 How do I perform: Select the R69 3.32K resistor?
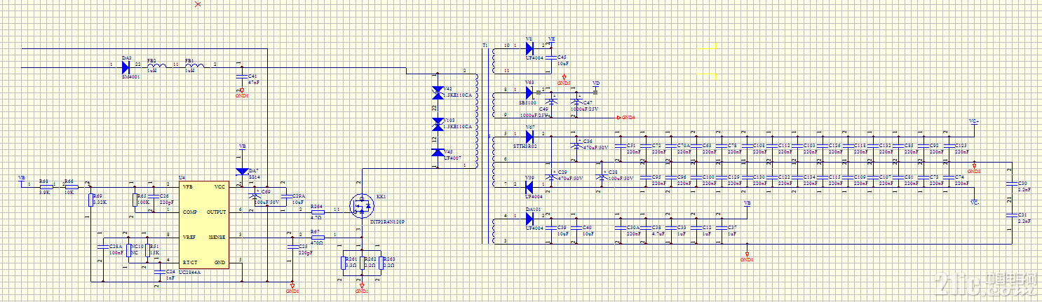[91, 200]
